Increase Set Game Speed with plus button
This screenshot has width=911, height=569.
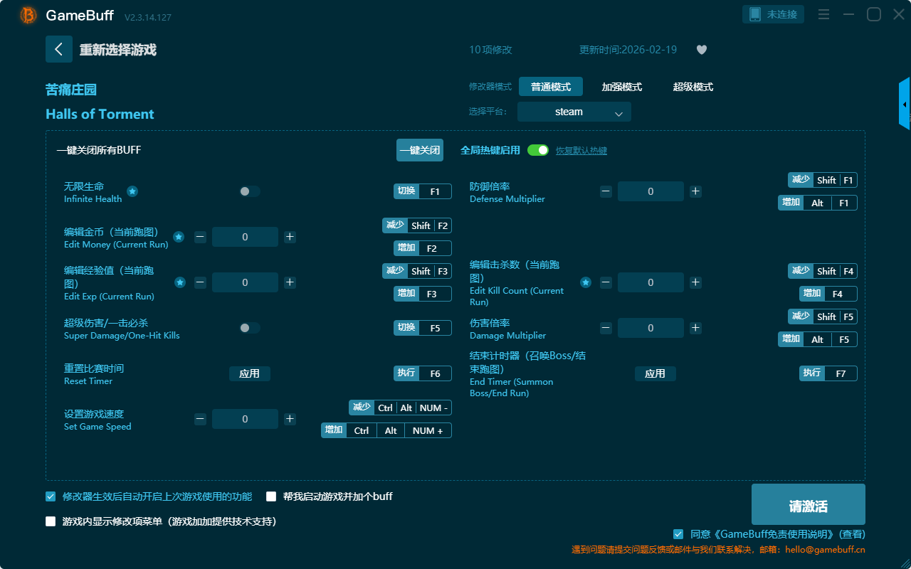click(290, 419)
